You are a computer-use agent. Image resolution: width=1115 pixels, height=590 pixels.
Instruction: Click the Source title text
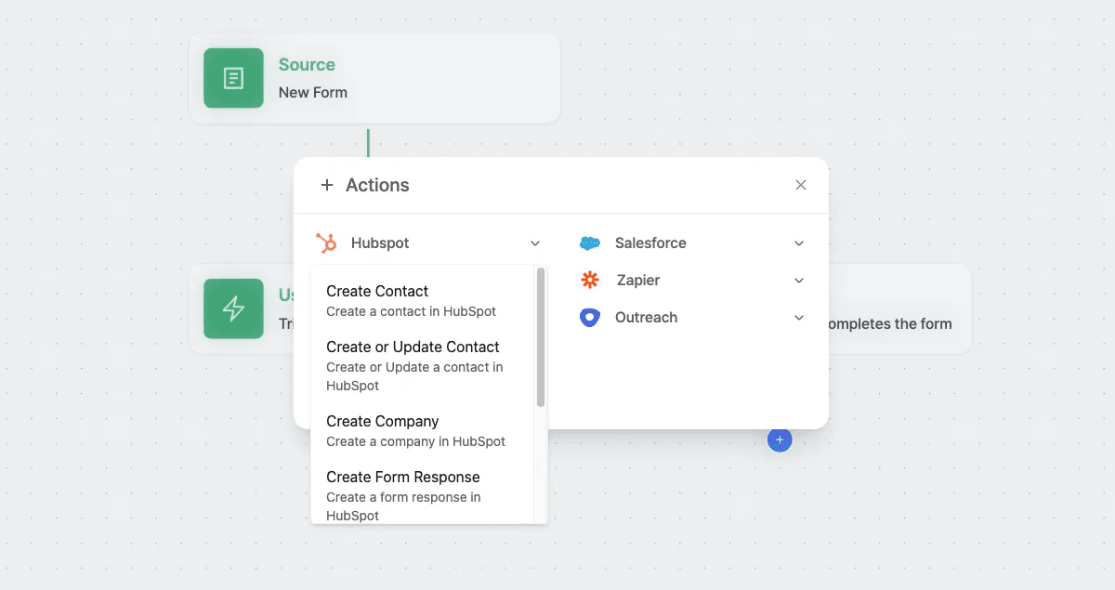(x=307, y=65)
